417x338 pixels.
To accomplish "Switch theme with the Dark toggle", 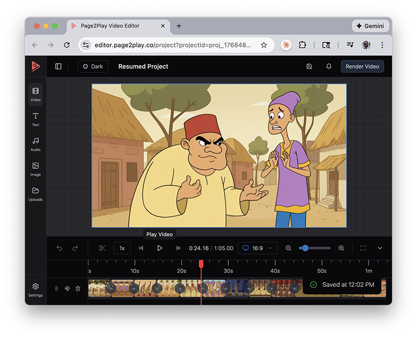I will (93, 66).
